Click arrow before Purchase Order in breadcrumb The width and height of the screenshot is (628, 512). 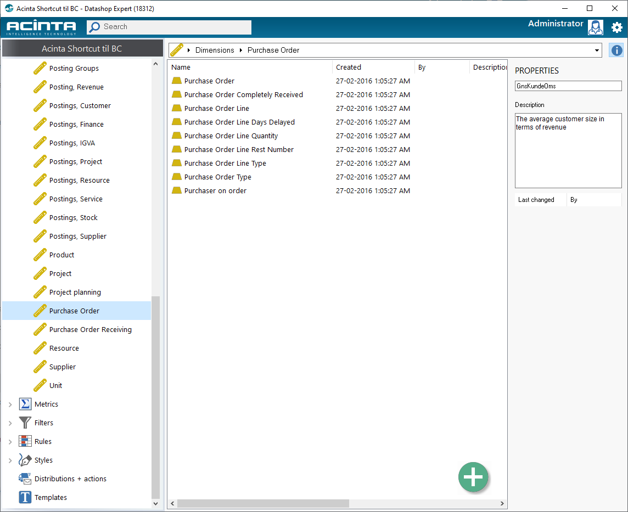tap(240, 50)
